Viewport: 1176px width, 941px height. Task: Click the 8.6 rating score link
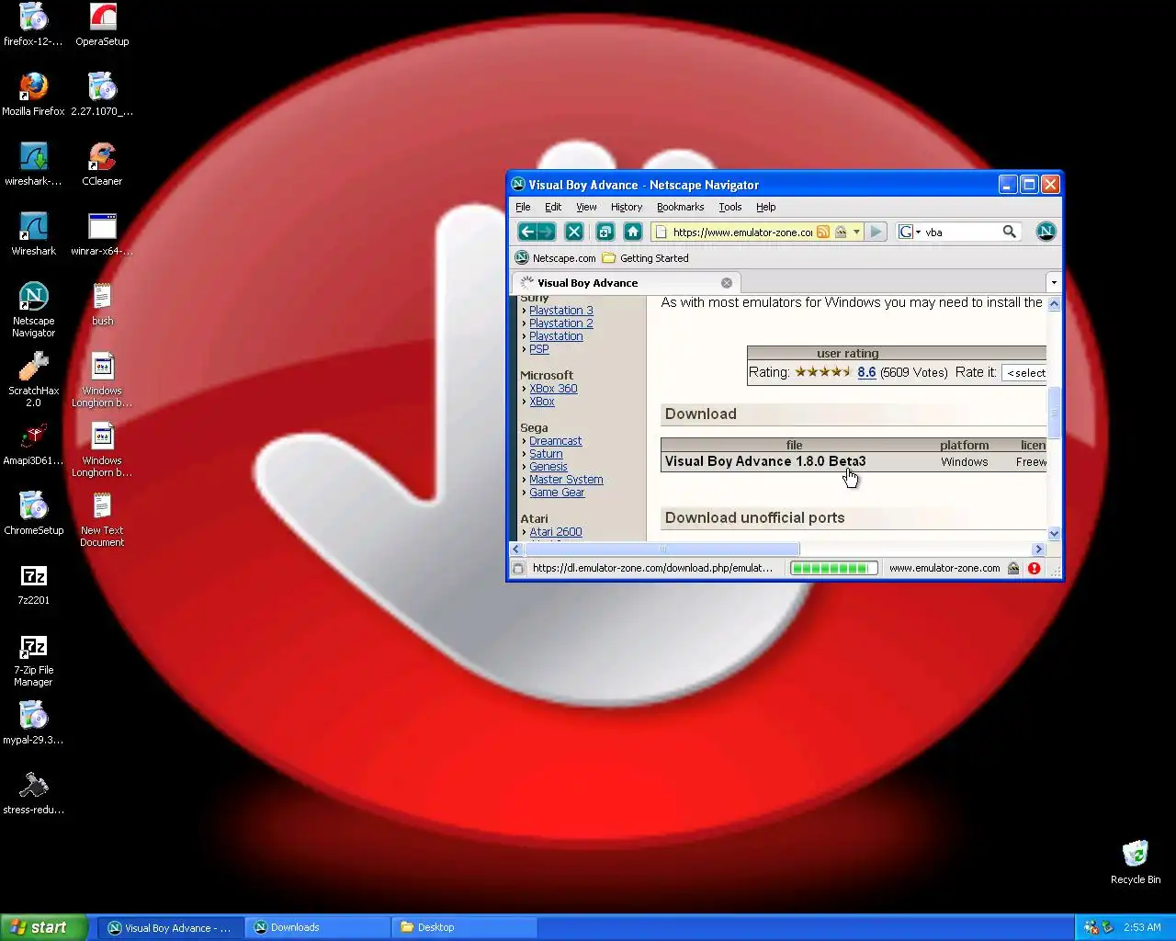click(x=866, y=372)
